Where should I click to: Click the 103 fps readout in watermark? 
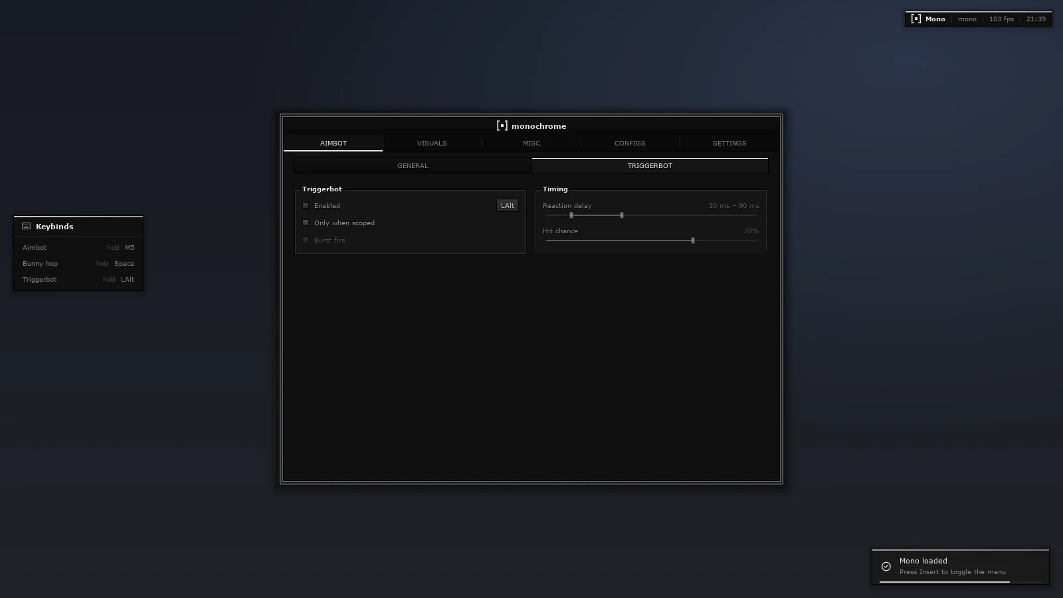1001,19
